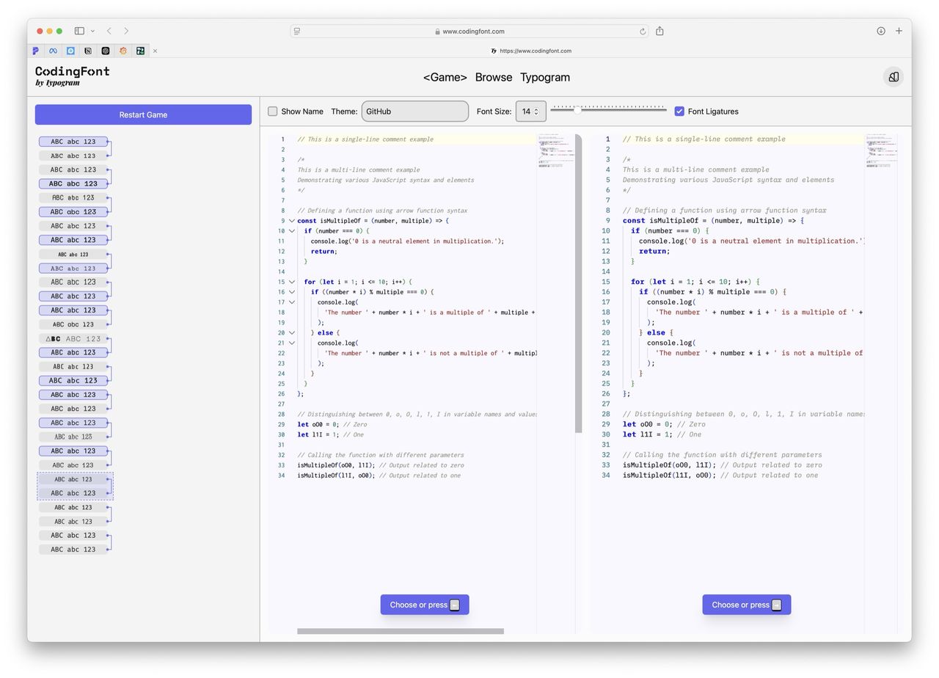The width and height of the screenshot is (939, 678).
Task: Reload page using the refresh icon
Action: click(x=643, y=32)
